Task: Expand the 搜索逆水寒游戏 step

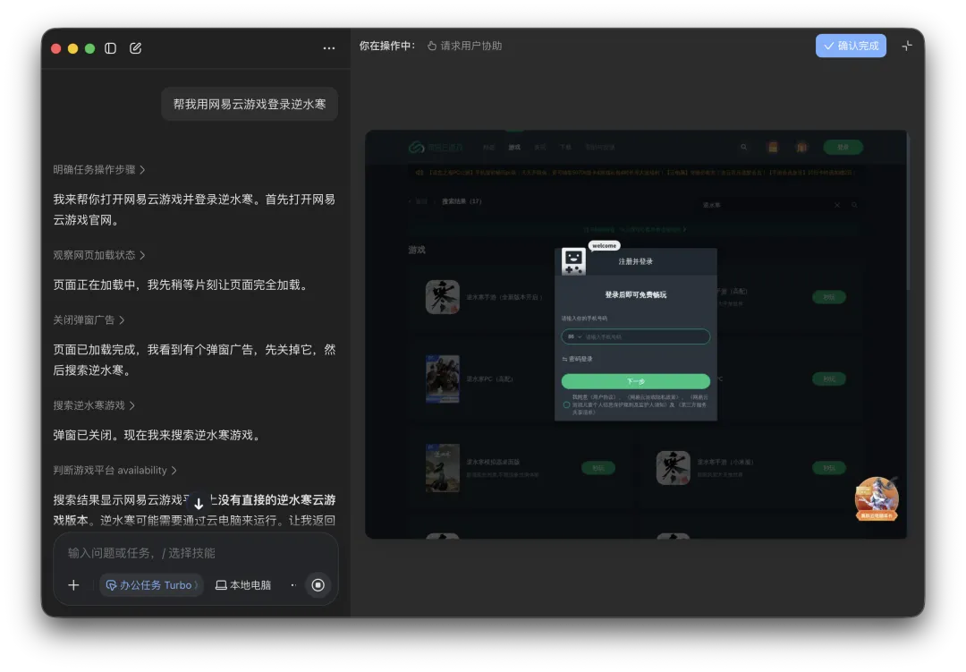Action: click(94, 405)
